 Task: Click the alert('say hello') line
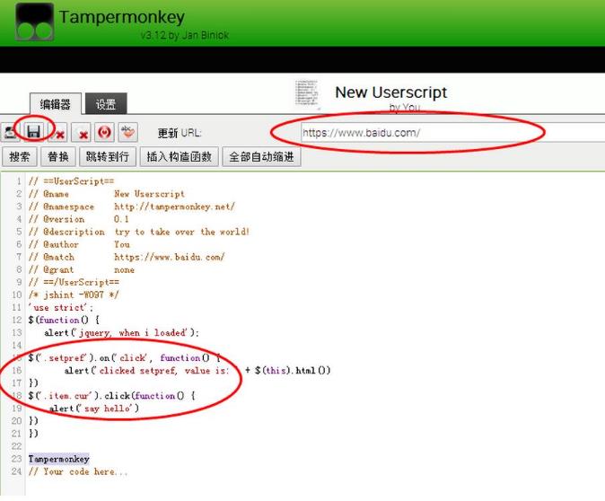(x=93, y=409)
